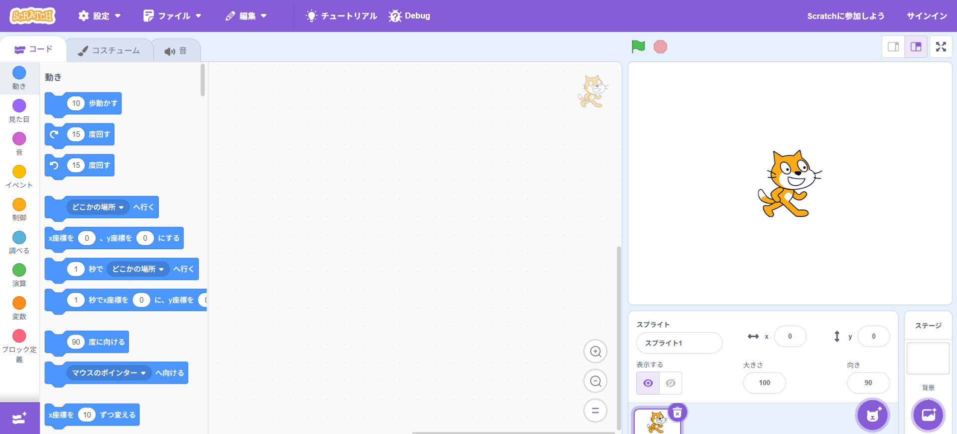Click the block palette scrollbar
This screenshot has height=434, width=957.
click(x=202, y=80)
